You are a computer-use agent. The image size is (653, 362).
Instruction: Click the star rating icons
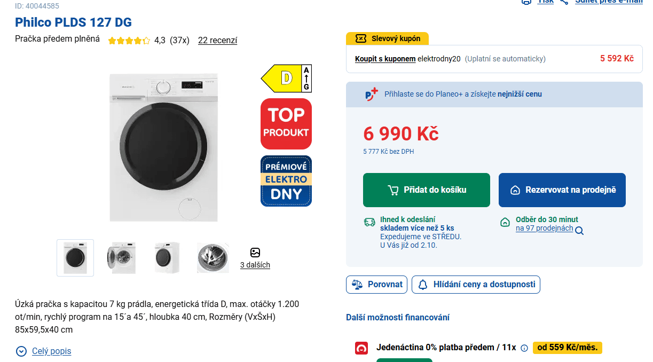click(129, 41)
